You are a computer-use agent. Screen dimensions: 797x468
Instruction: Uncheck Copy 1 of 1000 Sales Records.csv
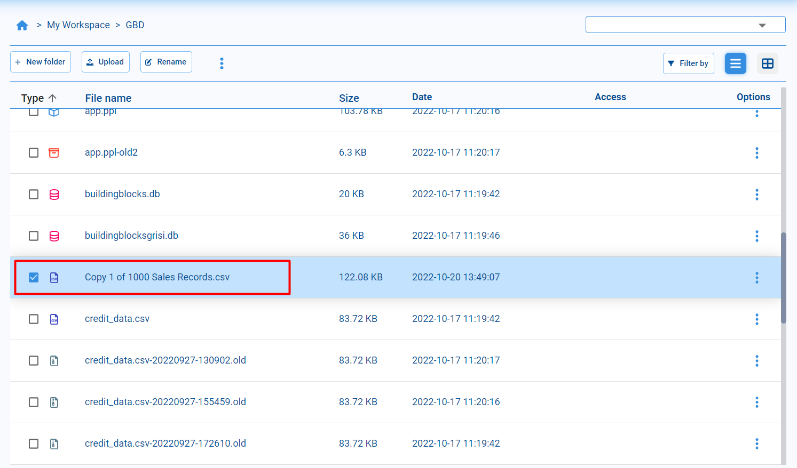coord(34,277)
